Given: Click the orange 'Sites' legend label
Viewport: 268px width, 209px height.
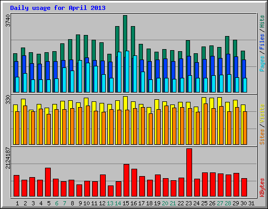Looking at the screenshot, I should [x=262, y=137].
